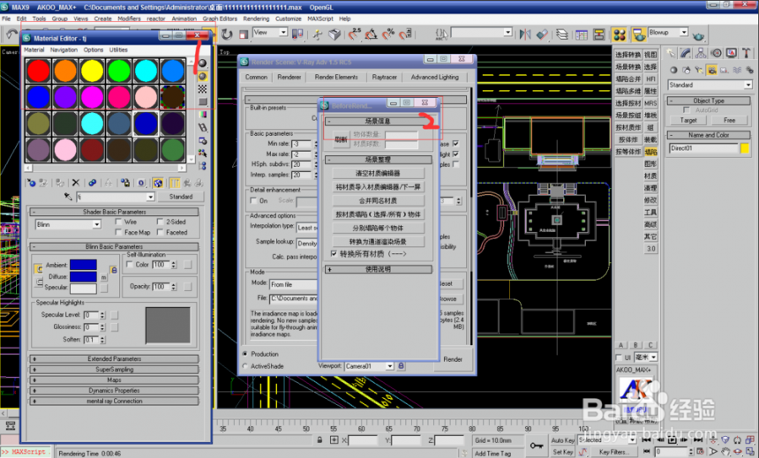This screenshot has width=759, height=458.
Task: Click the Render button
Action: 453,359
